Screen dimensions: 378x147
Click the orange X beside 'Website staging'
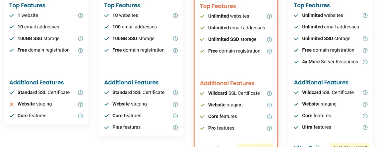pyautogui.click(x=12, y=104)
